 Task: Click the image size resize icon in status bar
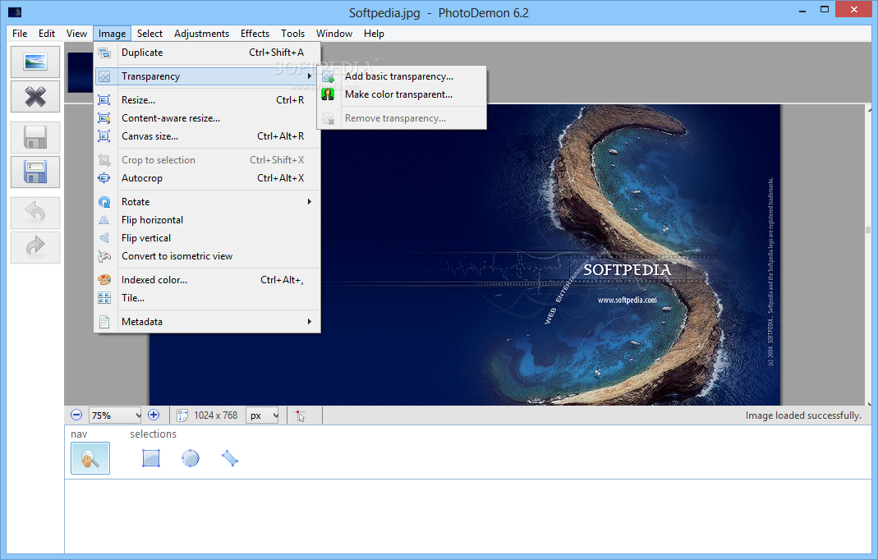click(182, 415)
